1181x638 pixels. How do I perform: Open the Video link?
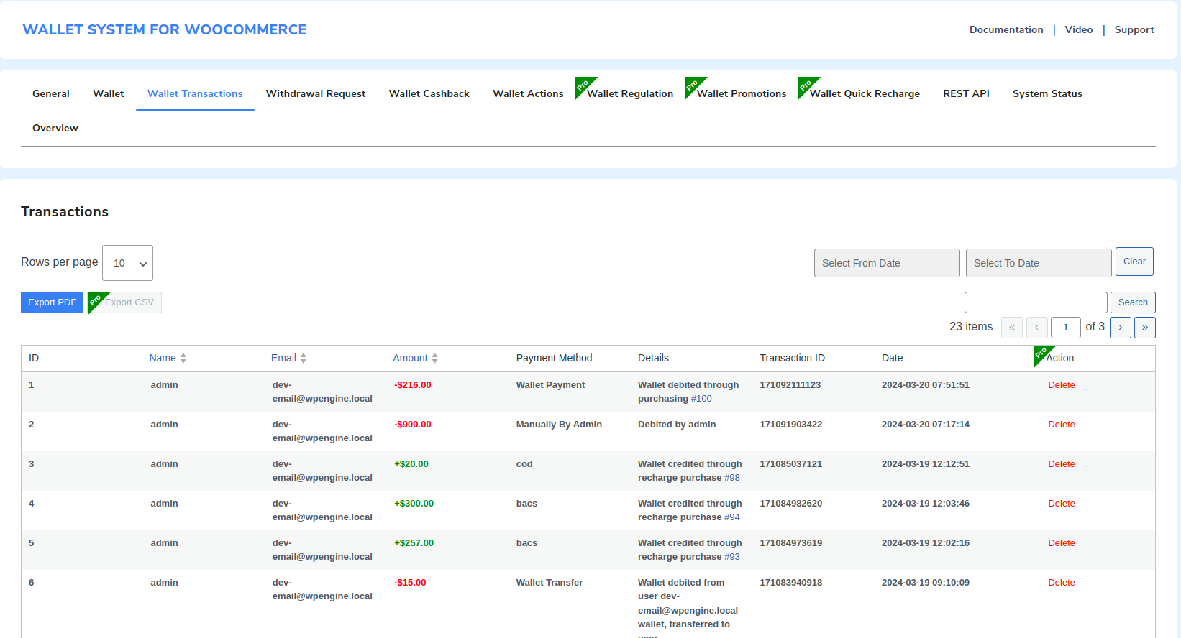(x=1079, y=29)
